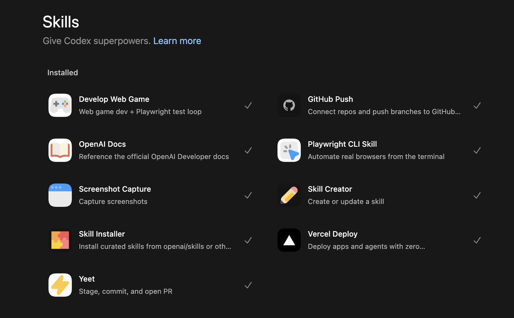Click the Screenshot Capture window icon

coord(60,195)
